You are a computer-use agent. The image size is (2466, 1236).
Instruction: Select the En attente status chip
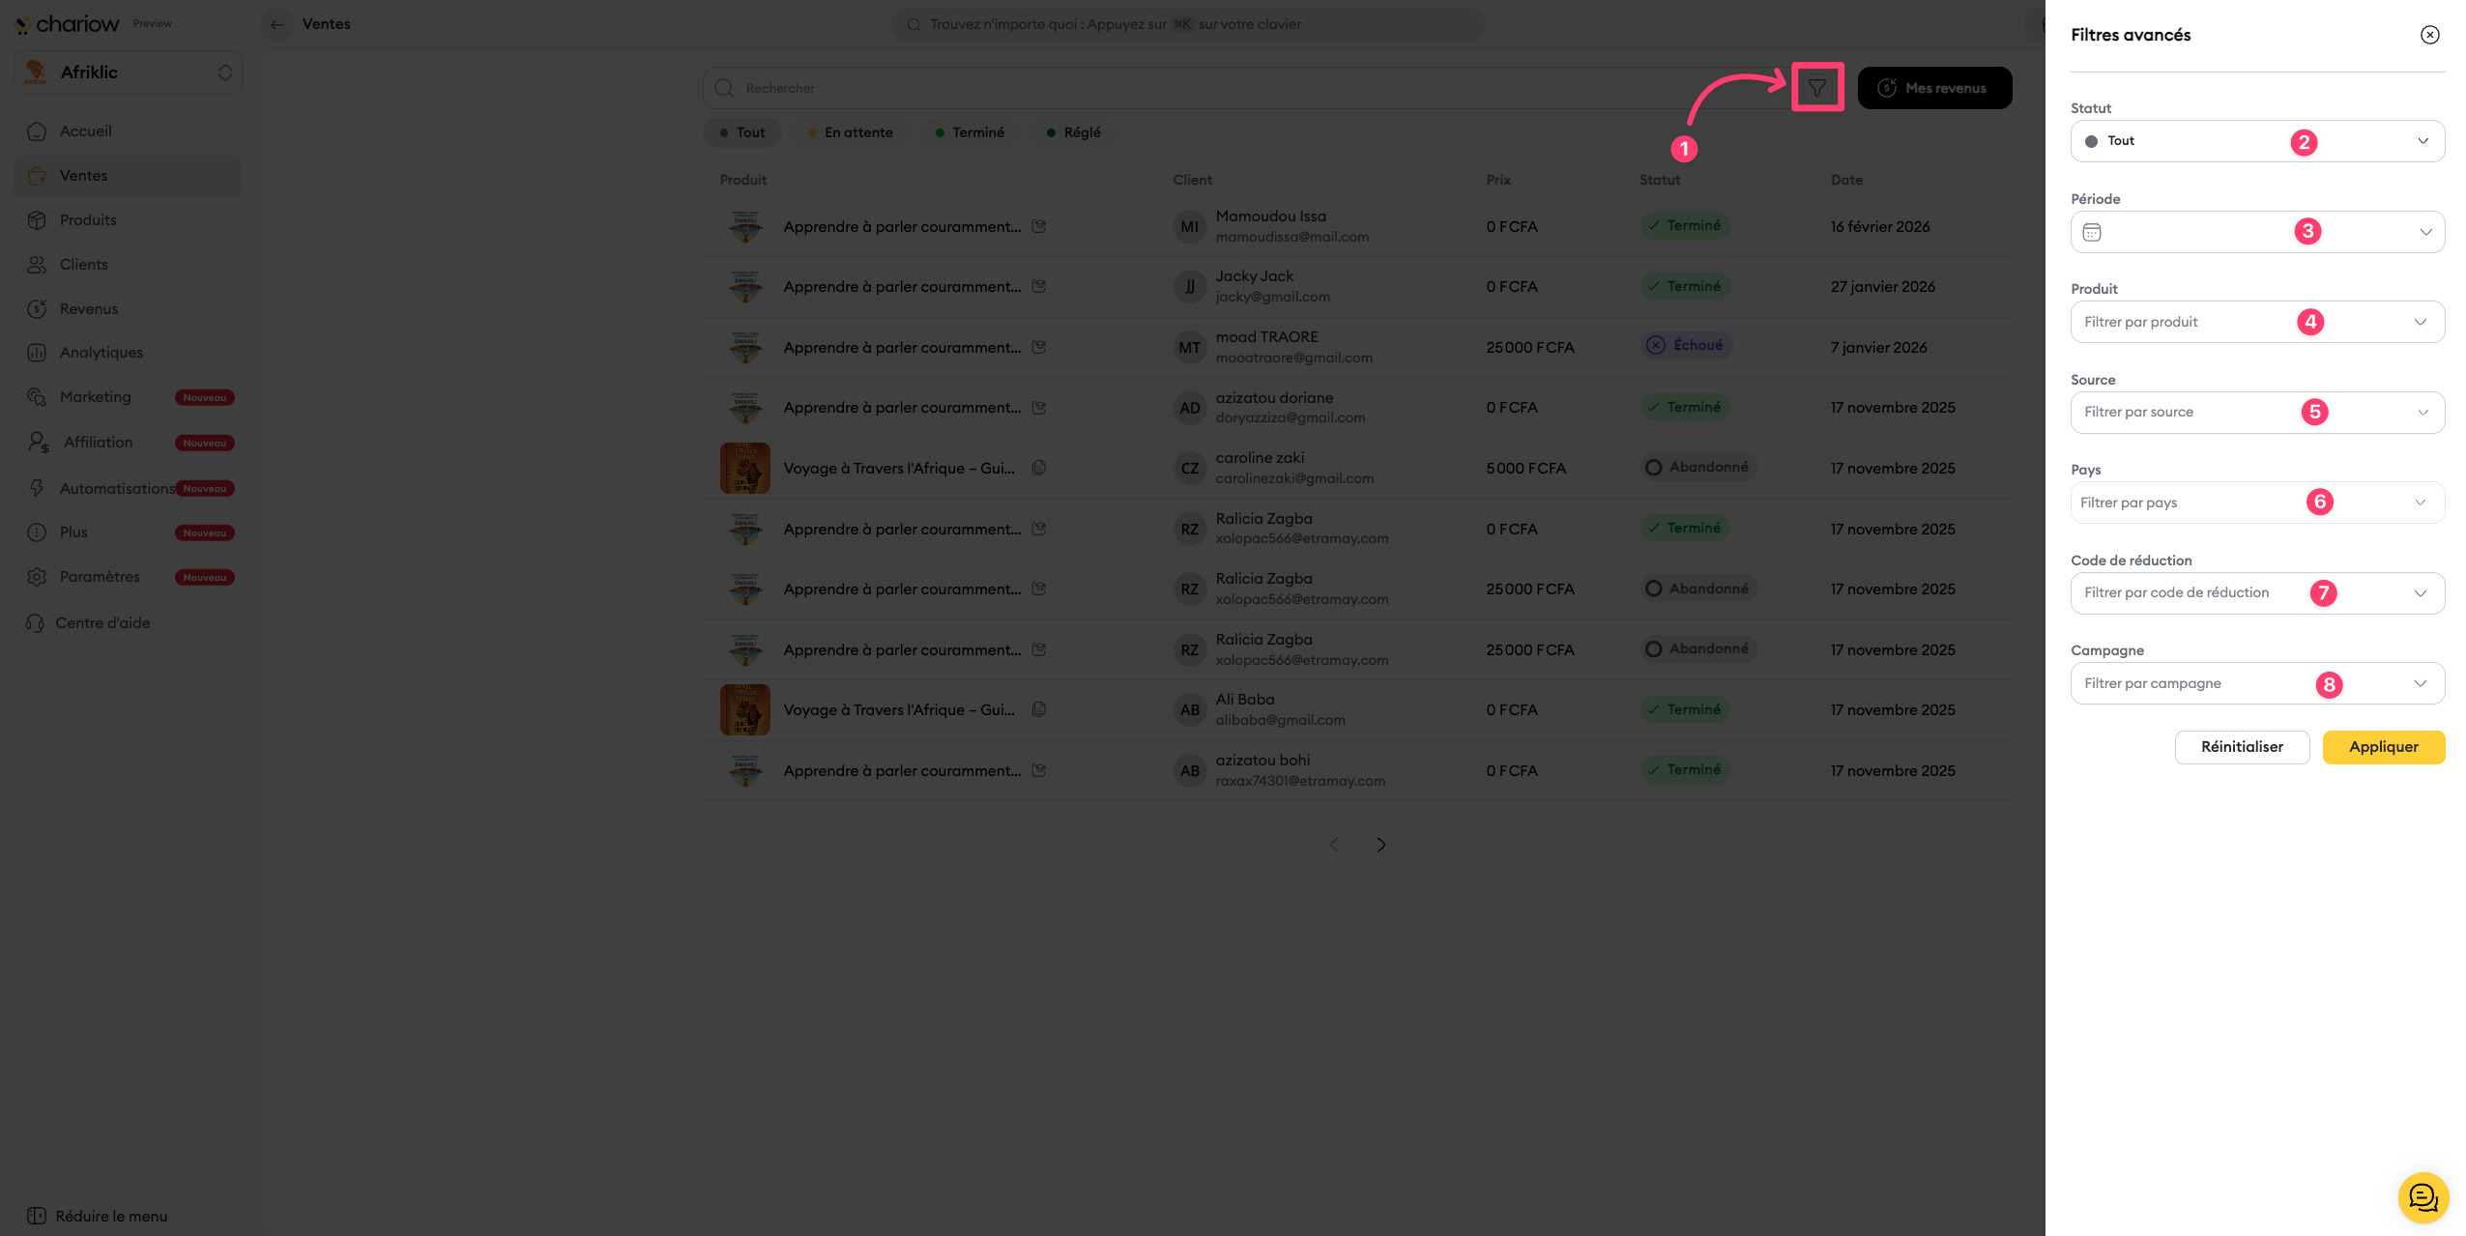click(x=851, y=132)
